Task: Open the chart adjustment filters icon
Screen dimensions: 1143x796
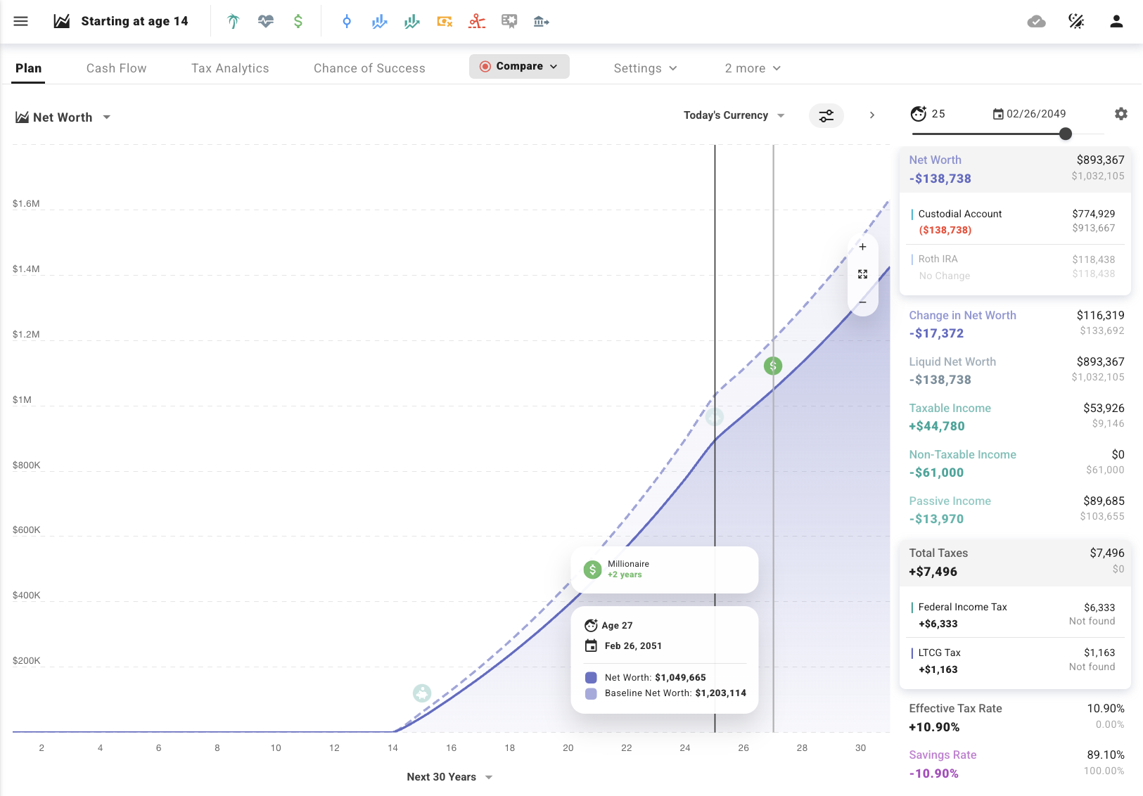Action: point(826,115)
